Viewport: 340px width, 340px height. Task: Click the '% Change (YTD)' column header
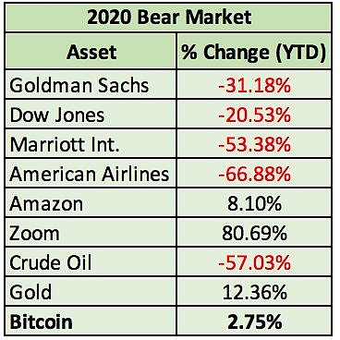click(254, 51)
